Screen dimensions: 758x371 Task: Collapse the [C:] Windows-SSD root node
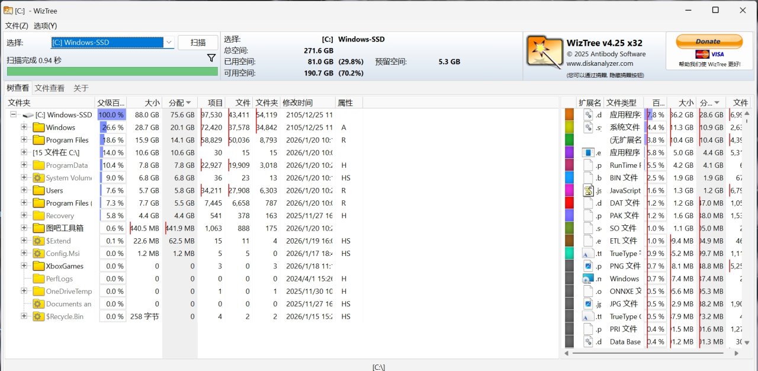click(14, 115)
